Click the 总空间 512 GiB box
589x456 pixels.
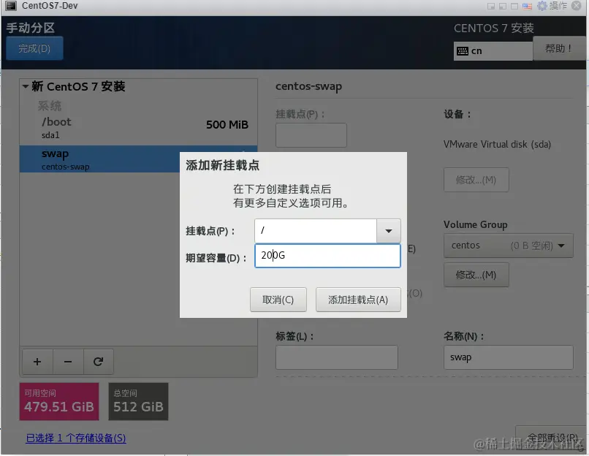(x=138, y=401)
